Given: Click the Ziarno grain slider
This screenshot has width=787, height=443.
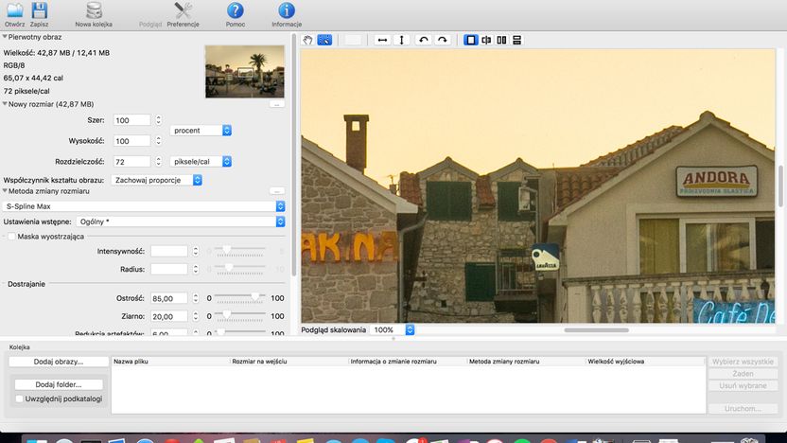Looking at the screenshot, I should [240, 315].
